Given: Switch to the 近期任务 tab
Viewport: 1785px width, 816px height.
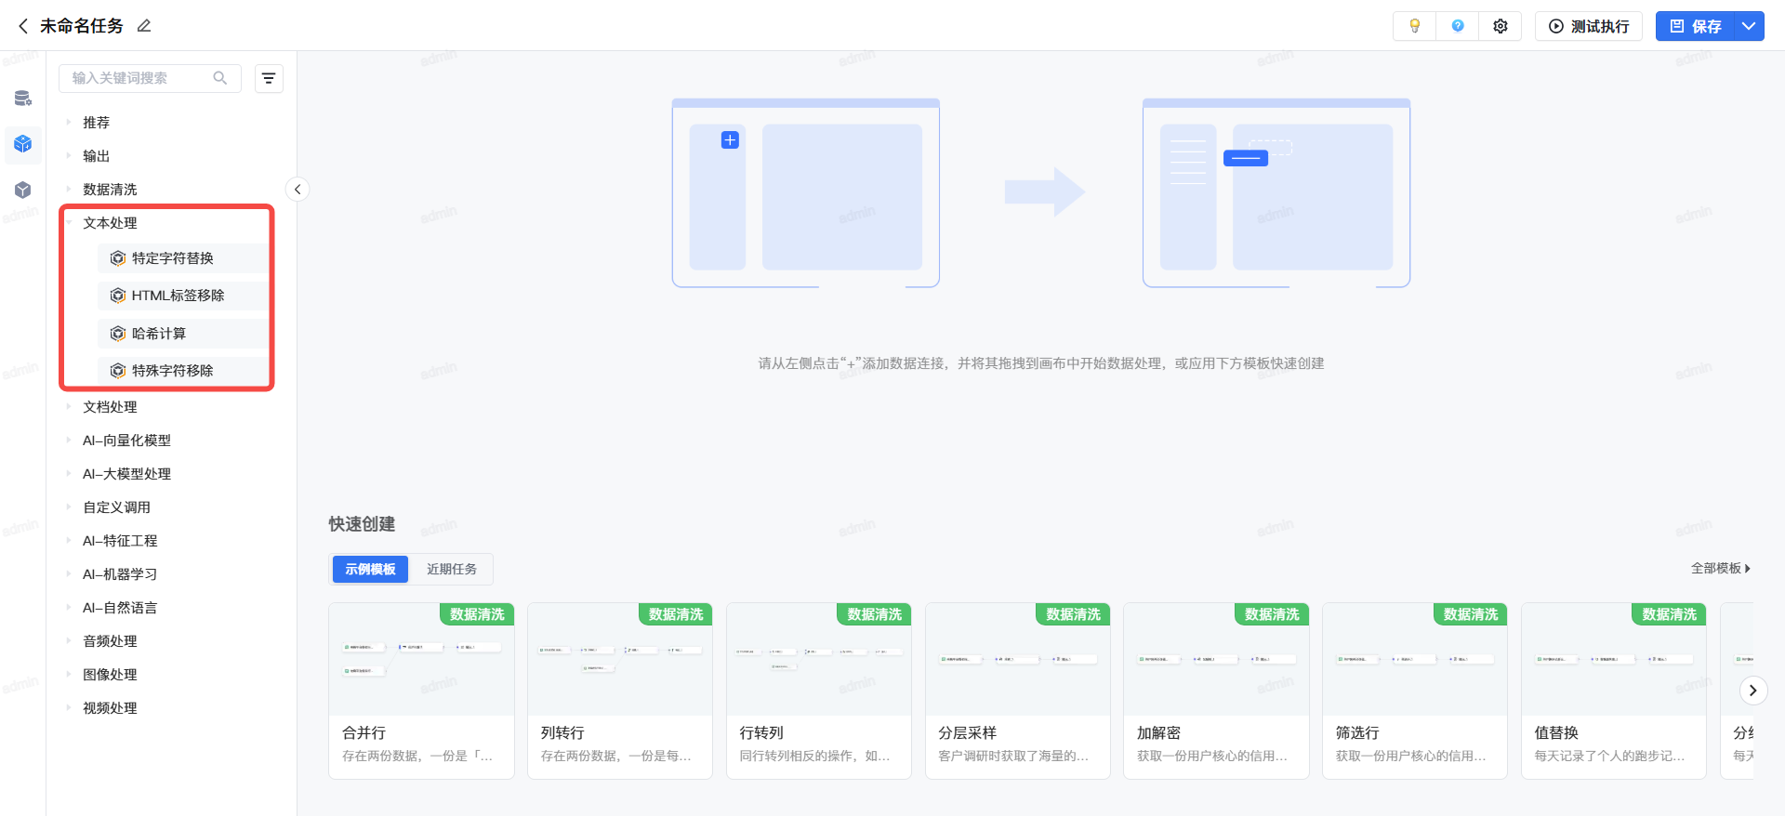Looking at the screenshot, I should point(452,569).
